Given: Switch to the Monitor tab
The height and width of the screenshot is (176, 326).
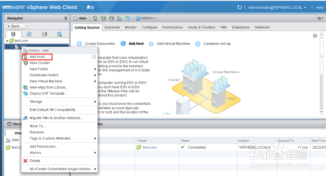Looking at the screenshot, I should [x=131, y=27].
